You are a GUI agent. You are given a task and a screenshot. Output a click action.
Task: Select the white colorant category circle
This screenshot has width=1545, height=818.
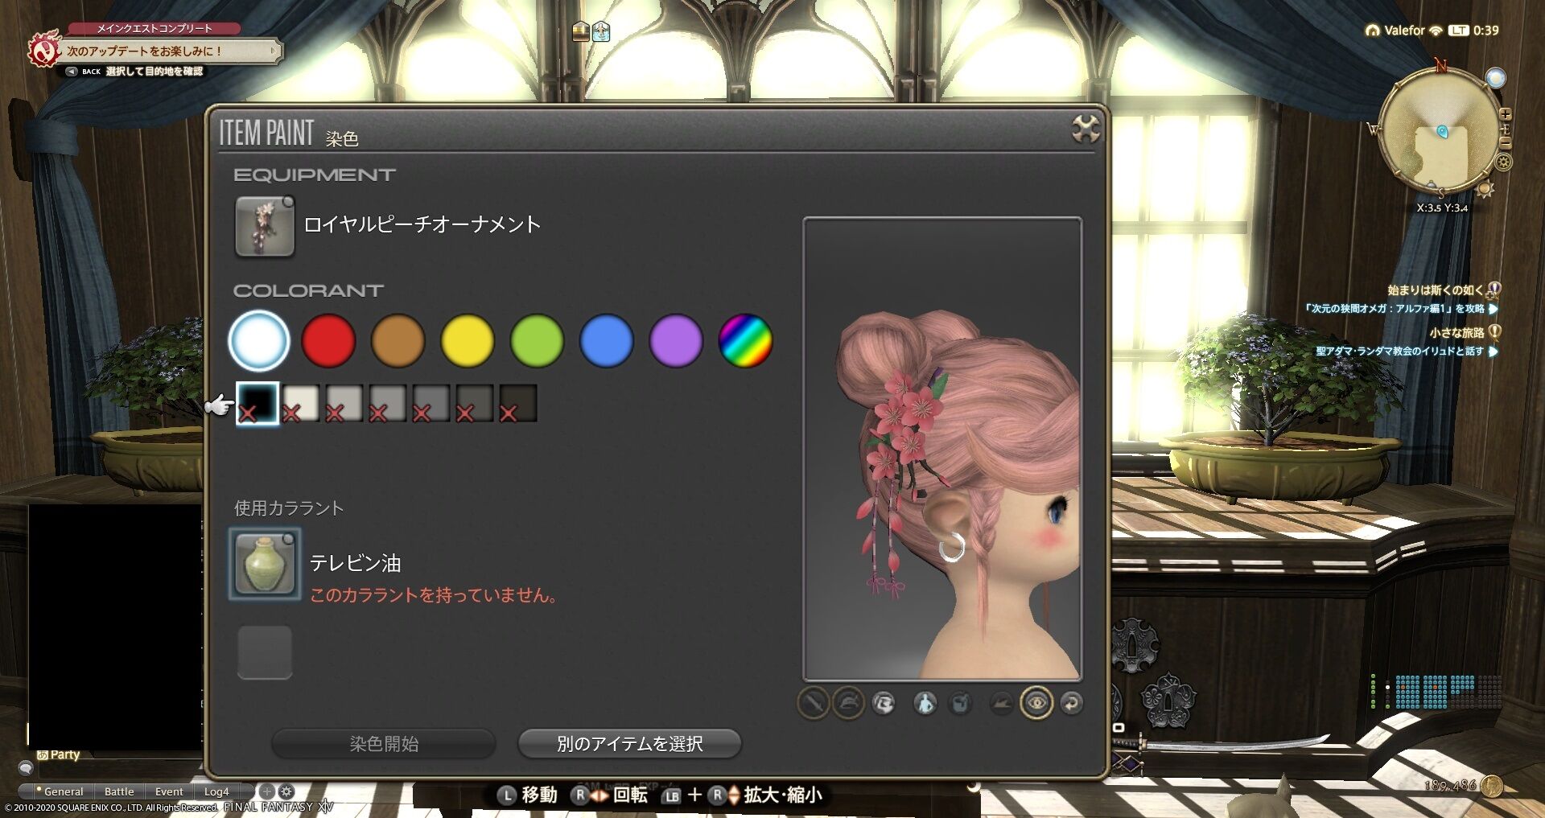coord(259,340)
